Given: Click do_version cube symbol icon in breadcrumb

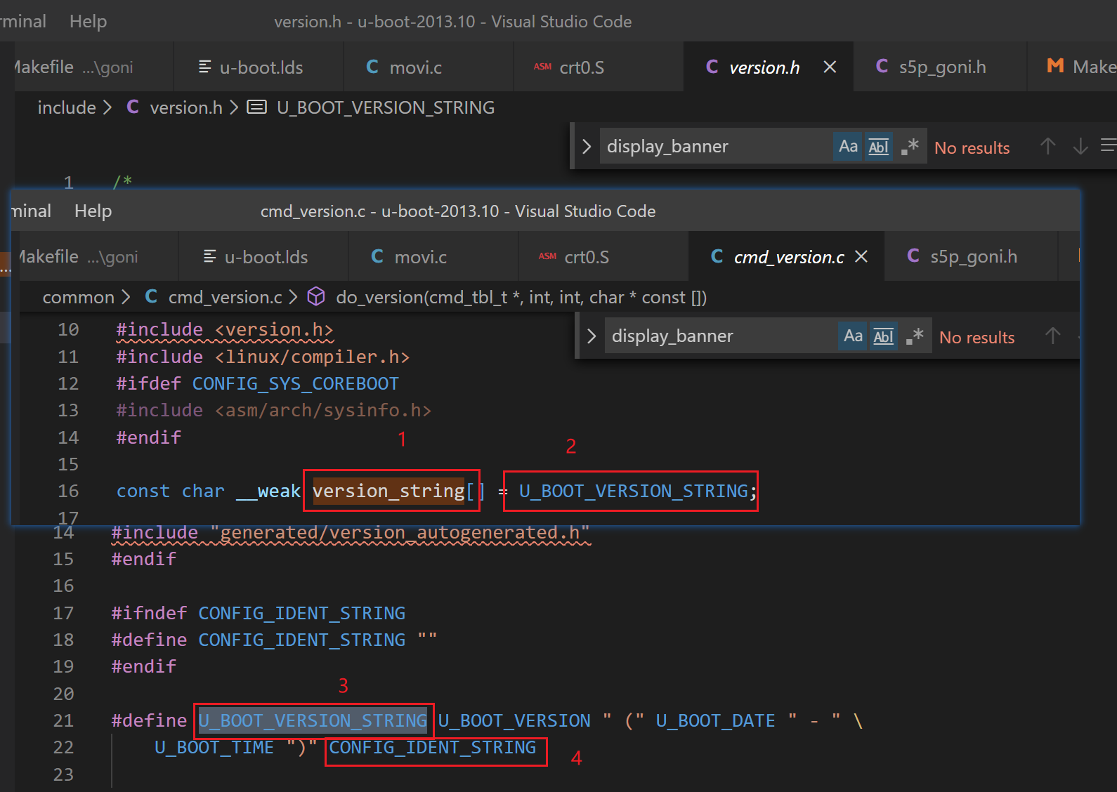Looking at the screenshot, I should (x=317, y=296).
